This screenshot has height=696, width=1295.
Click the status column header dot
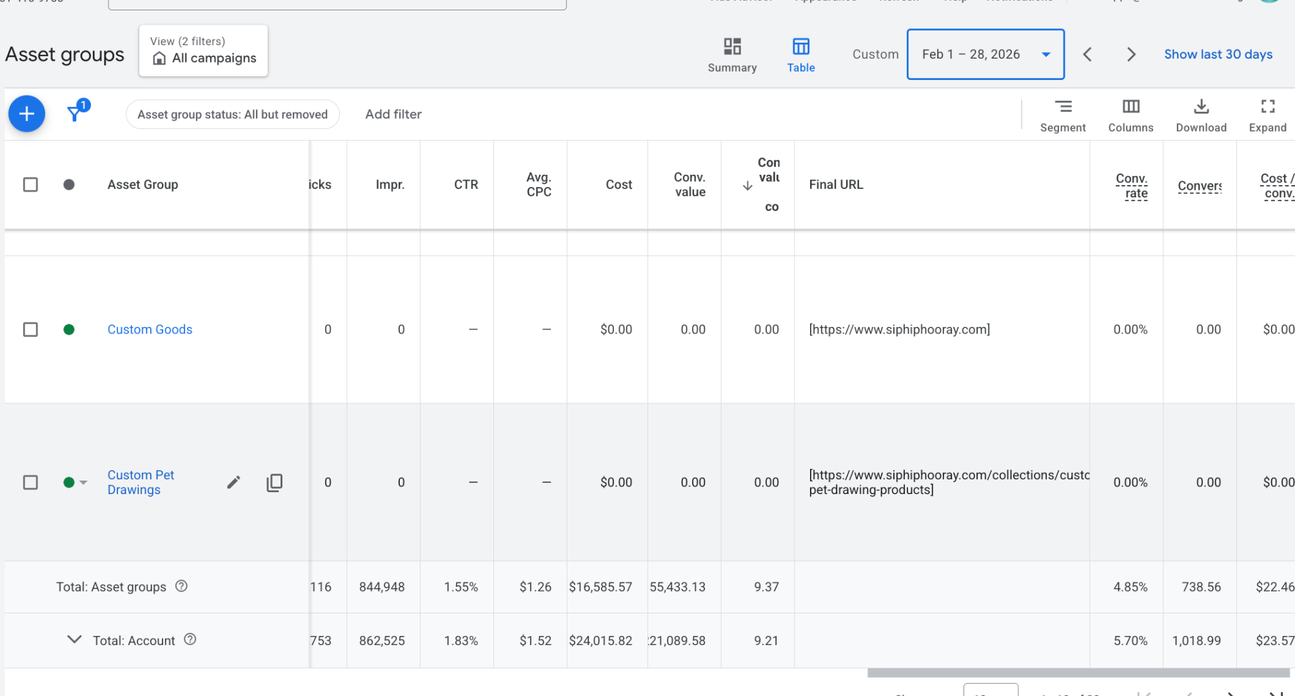click(69, 184)
